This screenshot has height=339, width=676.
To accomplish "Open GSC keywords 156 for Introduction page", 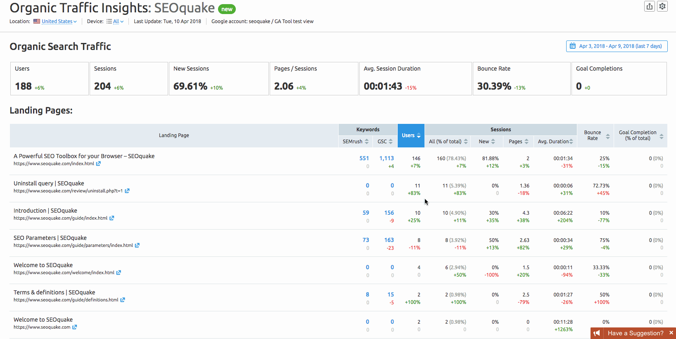I will 389,213.
